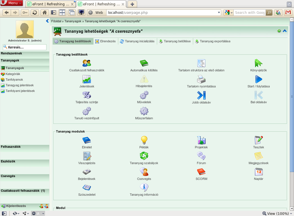Open the Jelentések chart icon

87,79
